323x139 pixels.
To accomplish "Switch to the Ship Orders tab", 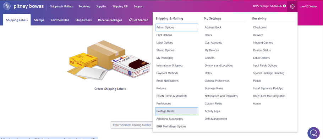I will pos(83,20).
